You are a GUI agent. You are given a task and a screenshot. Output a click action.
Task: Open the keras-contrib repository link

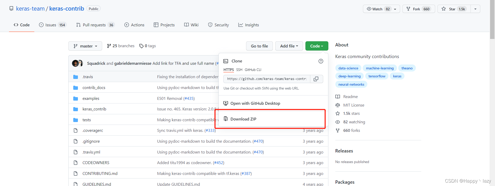[67, 9]
